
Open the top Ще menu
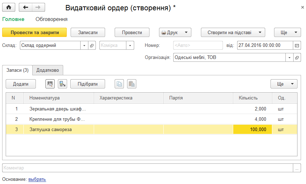pyautogui.click(x=288, y=32)
